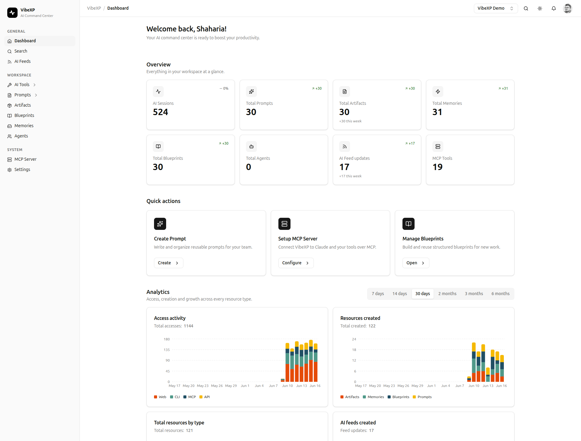This screenshot has width=581, height=441.
Task: Select the 3 months range tab
Action: pos(474,294)
